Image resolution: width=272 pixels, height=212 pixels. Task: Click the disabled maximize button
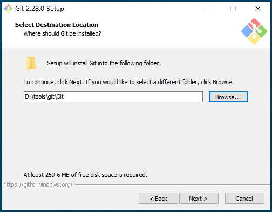(233, 9)
